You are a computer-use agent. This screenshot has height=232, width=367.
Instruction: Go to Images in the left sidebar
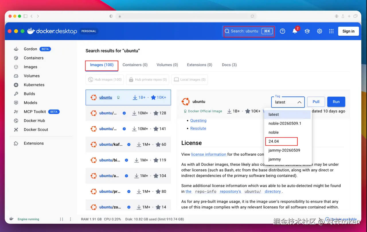pos(30,67)
